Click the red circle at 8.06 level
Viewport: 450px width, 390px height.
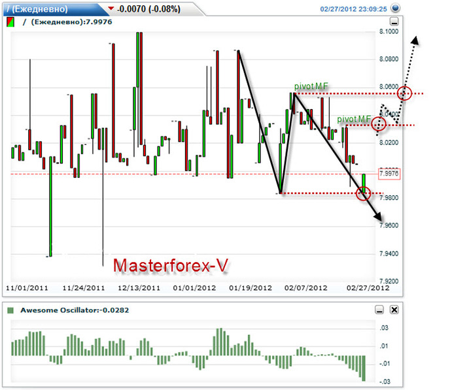click(x=406, y=93)
